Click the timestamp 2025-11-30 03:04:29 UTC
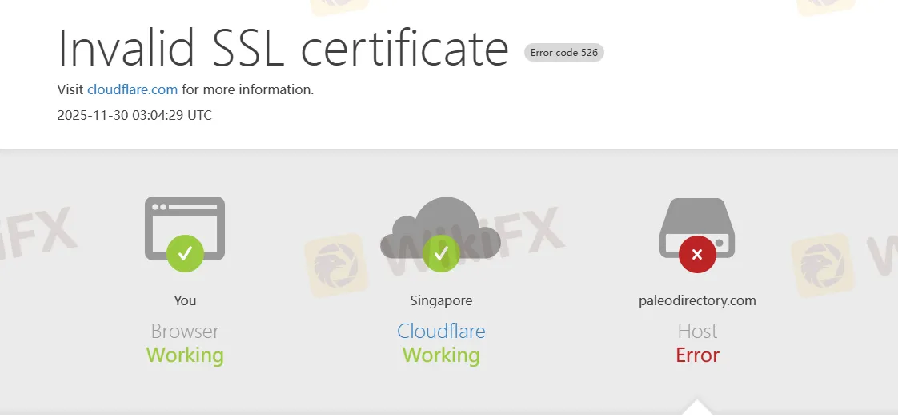The image size is (898, 417). pos(134,115)
